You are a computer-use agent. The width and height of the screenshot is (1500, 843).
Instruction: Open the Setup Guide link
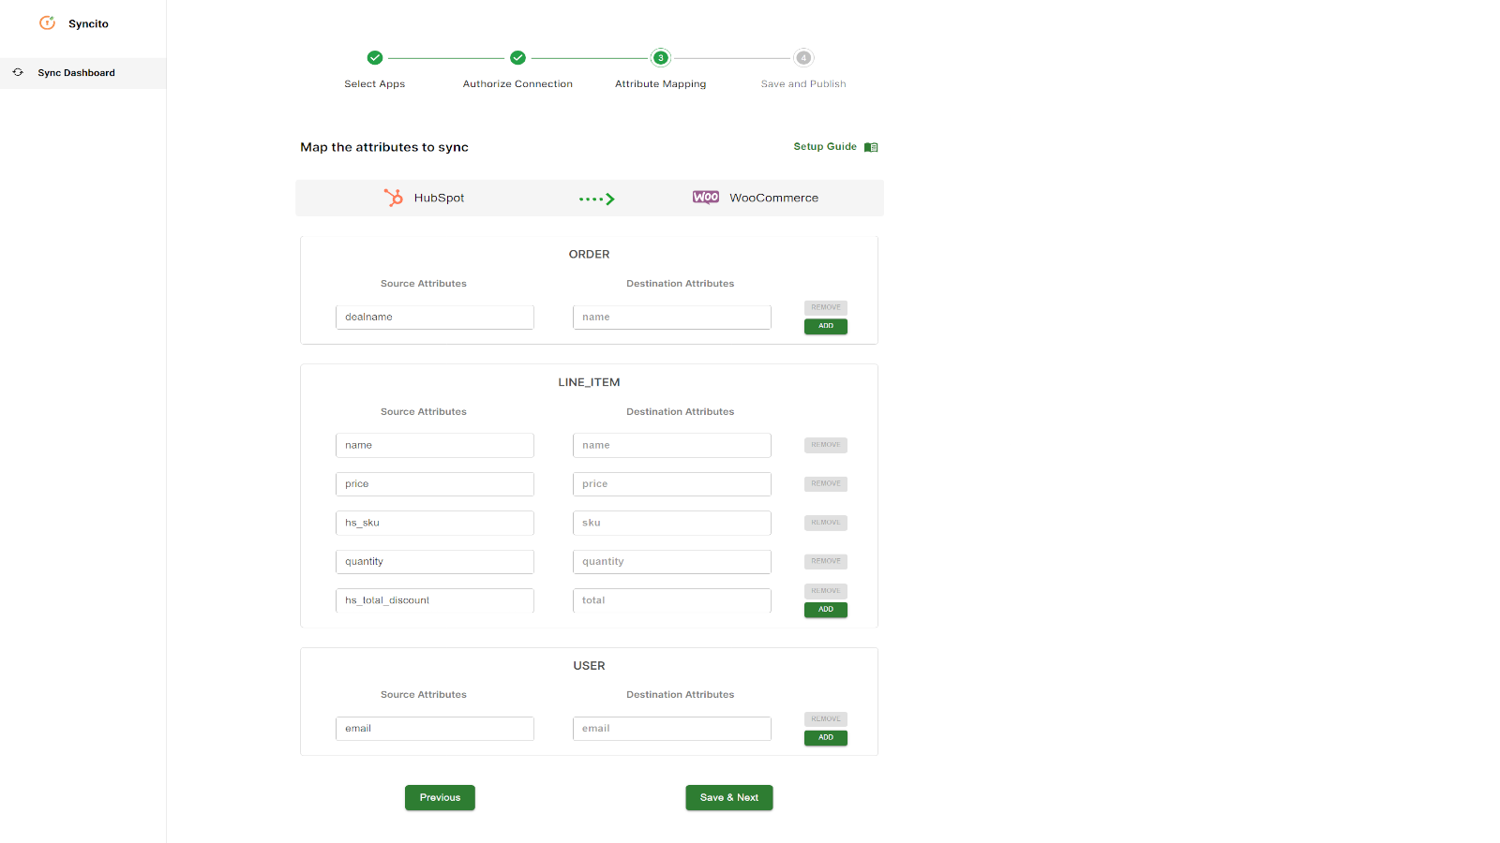825,147
